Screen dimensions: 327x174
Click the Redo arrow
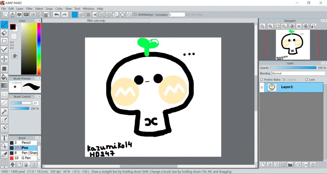point(65,15)
